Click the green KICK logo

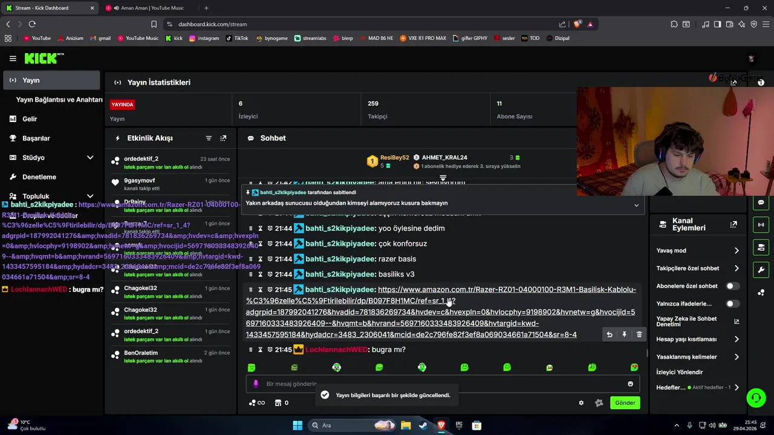pyautogui.click(x=44, y=59)
